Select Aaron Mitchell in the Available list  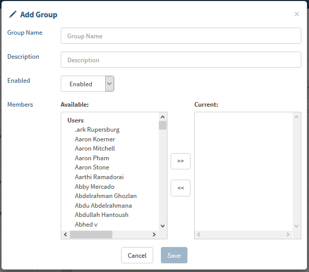coord(95,149)
